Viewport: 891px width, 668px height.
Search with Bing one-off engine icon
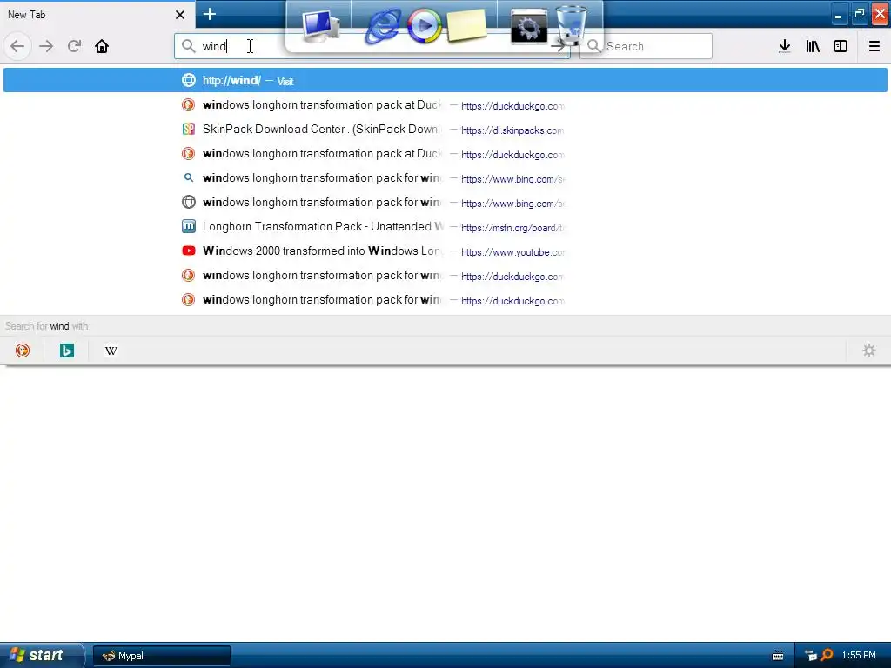click(66, 351)
